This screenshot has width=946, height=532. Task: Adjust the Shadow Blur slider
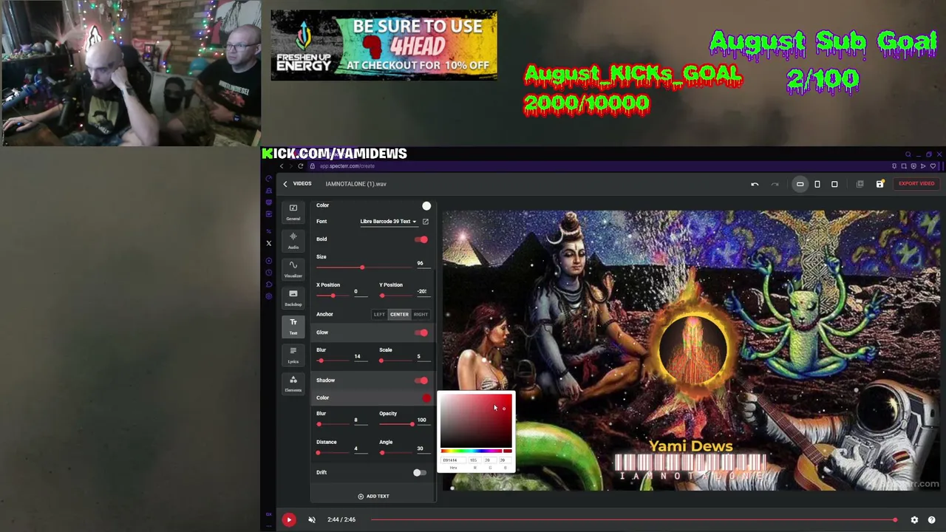pos(333,424)
